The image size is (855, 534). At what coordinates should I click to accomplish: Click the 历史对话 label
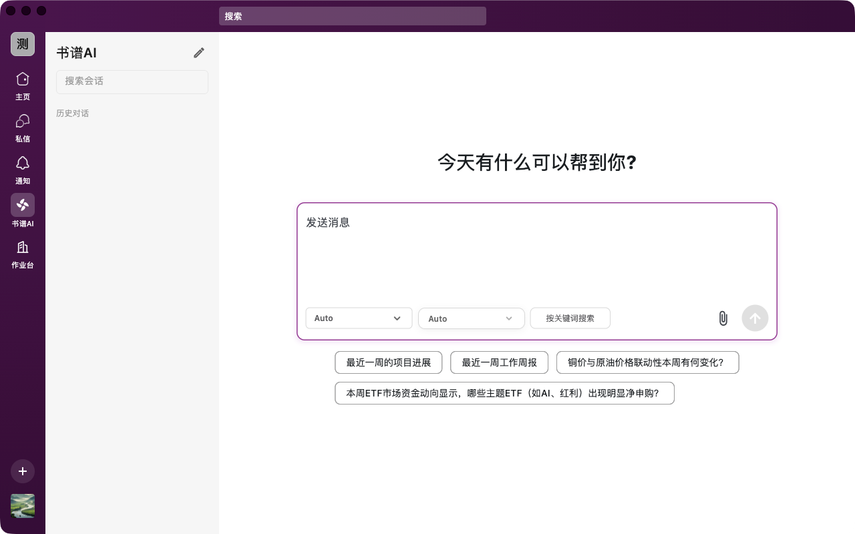click(x=73, y=113)
